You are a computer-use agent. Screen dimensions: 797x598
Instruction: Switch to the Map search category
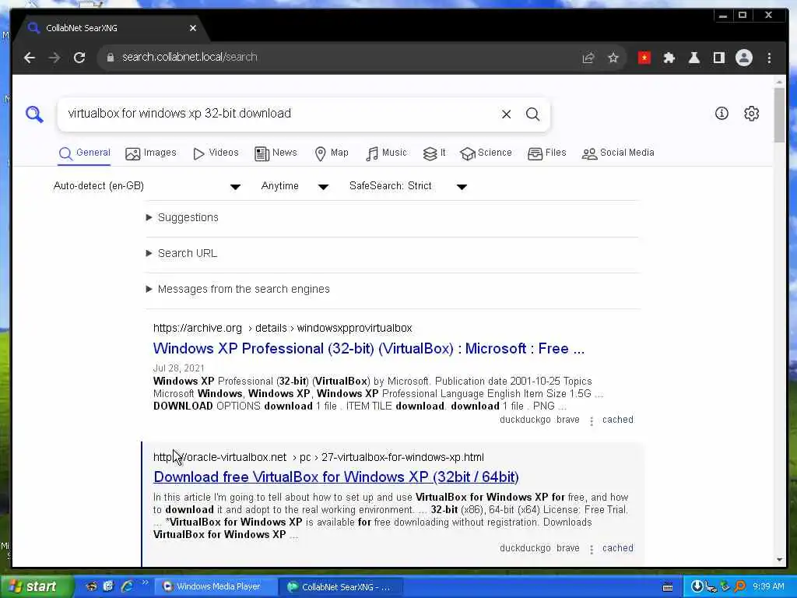(332, 153)
